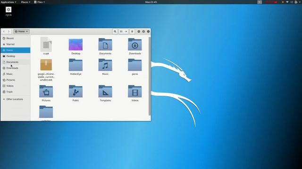This screenshot has width=302, height=169.
Task: Select Videos in the sidebar
Action: [x=16, y=86]
